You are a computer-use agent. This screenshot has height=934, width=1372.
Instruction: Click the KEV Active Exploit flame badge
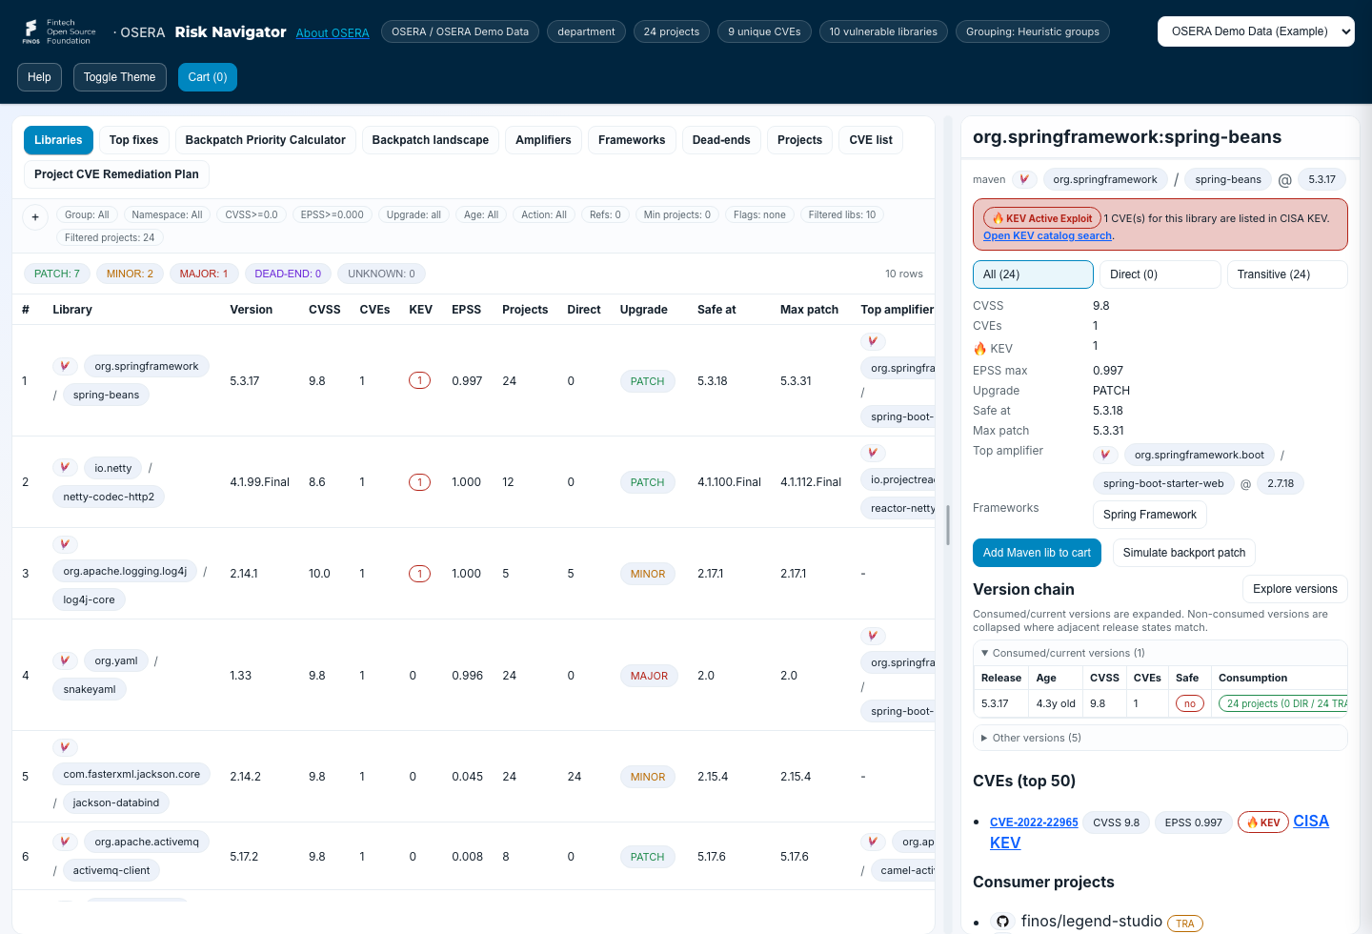click(x=1042, y=218)
